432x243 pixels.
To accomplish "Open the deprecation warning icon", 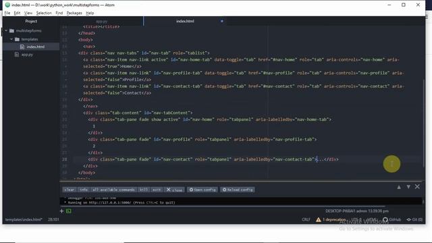I will tap(319, 219).
